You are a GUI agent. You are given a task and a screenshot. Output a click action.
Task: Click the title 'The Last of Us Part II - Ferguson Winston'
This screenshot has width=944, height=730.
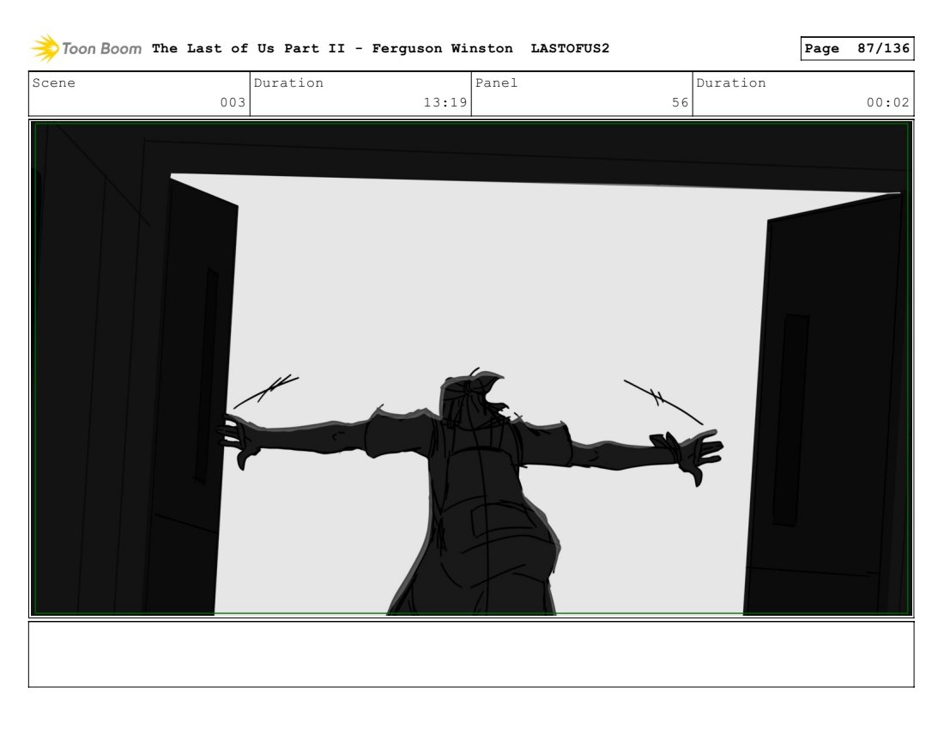332,48
